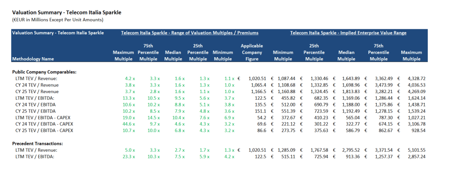This screenshot has height=180, width=453.
Task: Open the Implied Enterprise Value Range header
Action: coord(348,33)
